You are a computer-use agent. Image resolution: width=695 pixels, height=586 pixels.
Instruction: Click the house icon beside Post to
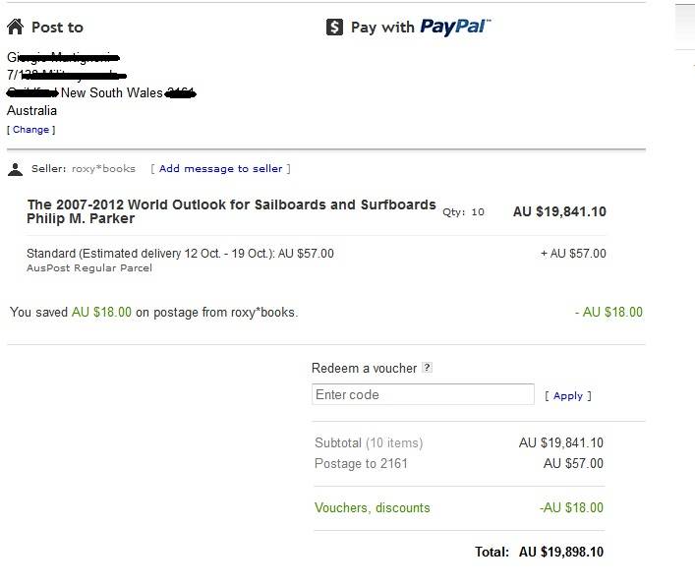[x=15, y=27]
